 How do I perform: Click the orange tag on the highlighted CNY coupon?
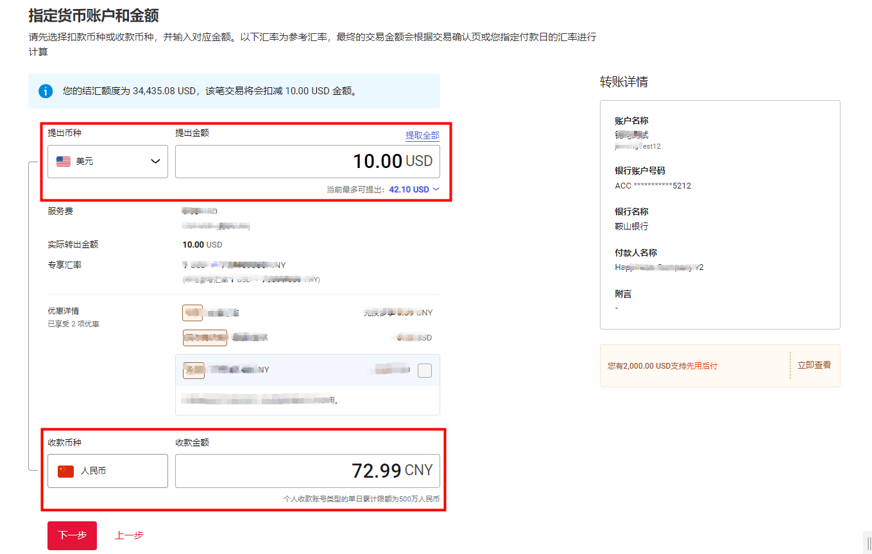[x=193, y=370]
